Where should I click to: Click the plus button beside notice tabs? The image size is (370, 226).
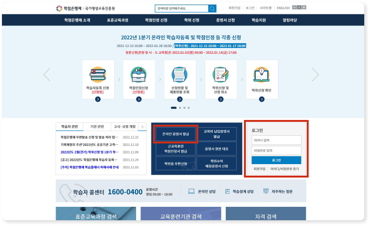click(142, 127)
